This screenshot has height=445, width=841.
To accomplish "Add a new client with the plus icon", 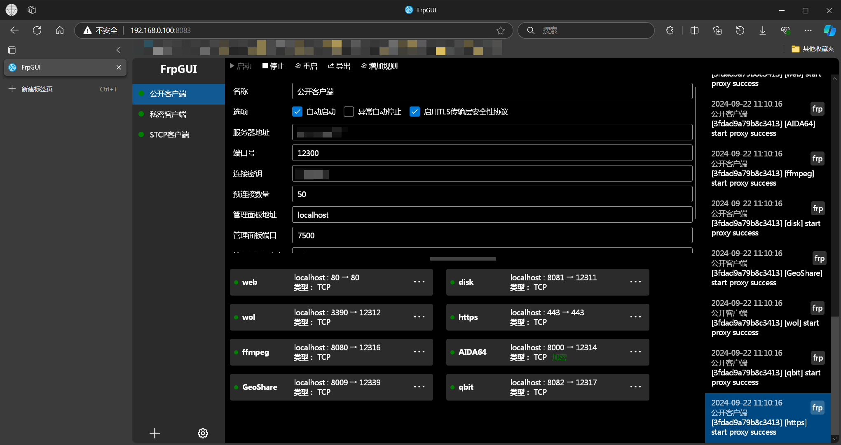I will (155, 433).
